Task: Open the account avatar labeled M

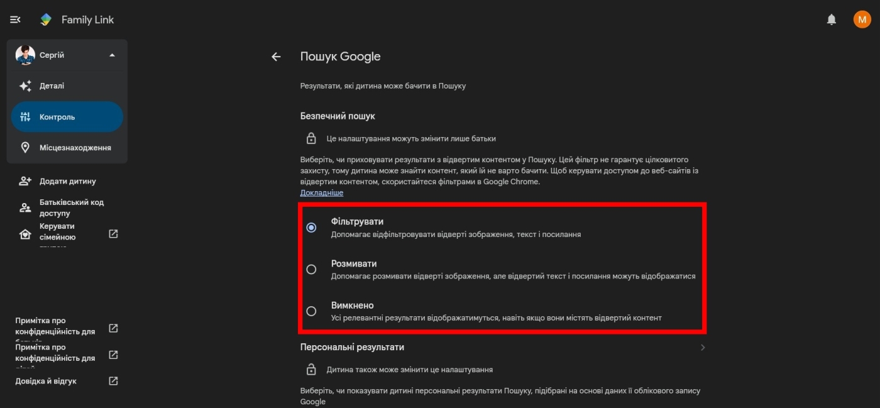Action: pos(862,19)
